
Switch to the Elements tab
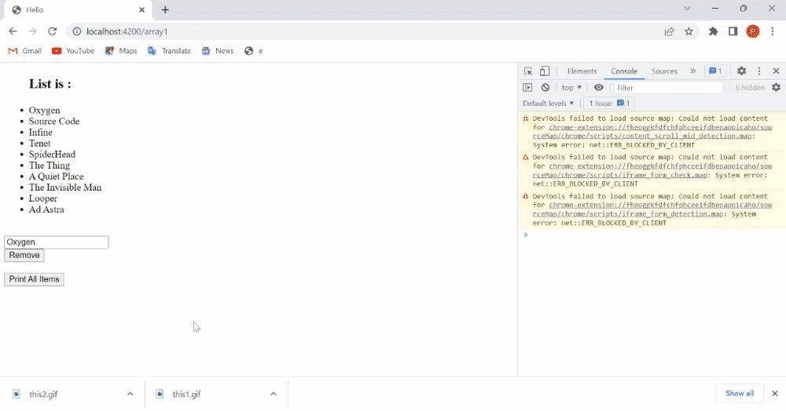pos(582,71)
